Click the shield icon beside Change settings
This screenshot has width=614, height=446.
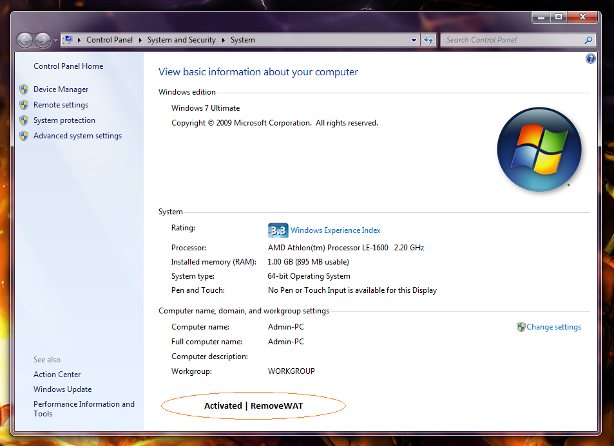(521, 327)
